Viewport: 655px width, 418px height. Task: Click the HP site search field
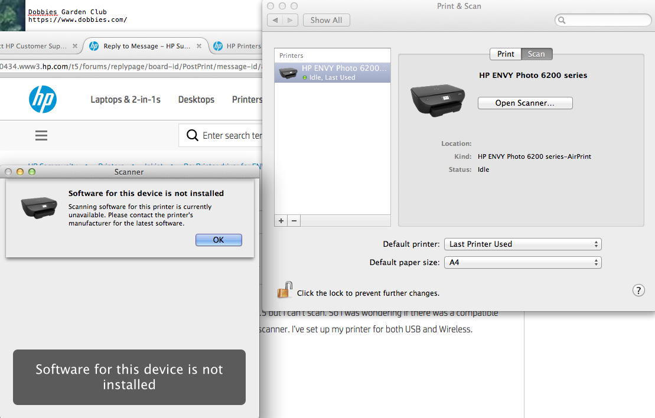click(x=220, y=135)
